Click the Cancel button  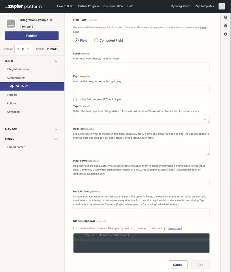(178, 265)
